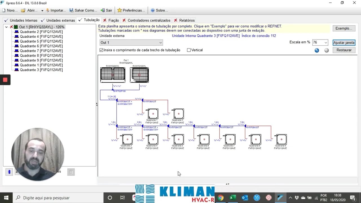
Task: Click the Importar toolbar button
Action: pyautogui.click(x=56, y=10)
